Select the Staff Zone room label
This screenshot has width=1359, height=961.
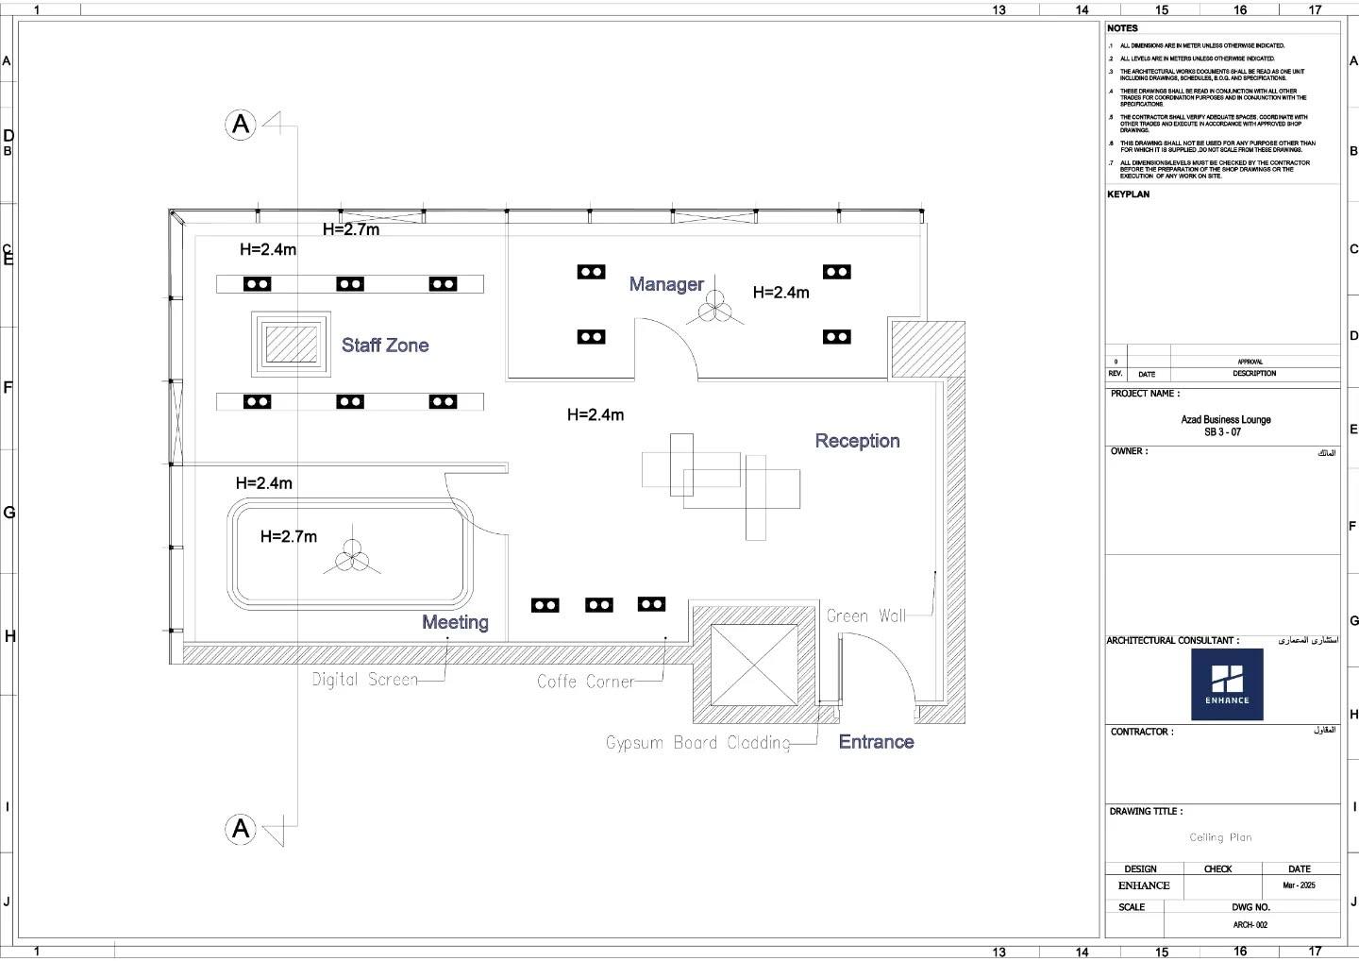[x=385, y=346]
